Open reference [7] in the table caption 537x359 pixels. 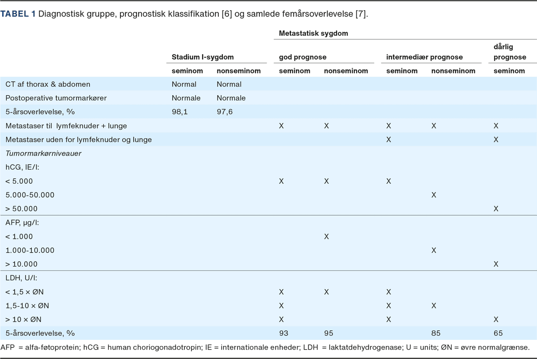361,14
